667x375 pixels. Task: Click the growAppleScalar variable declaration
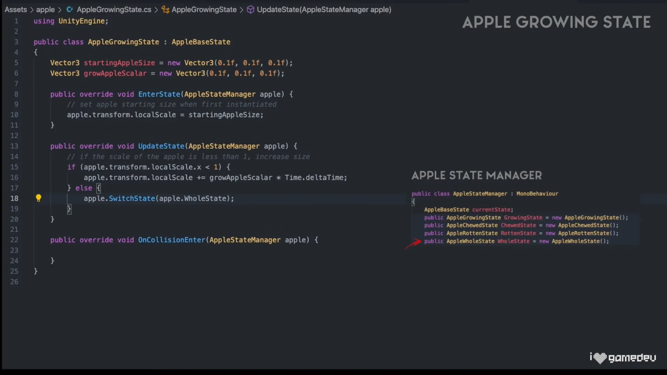[115, 73]
